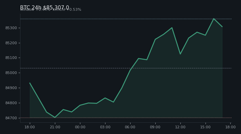The width and height of the screenshot is (241, 134).
Task: Click the 00:00 x-axis label
Action: 80,127
